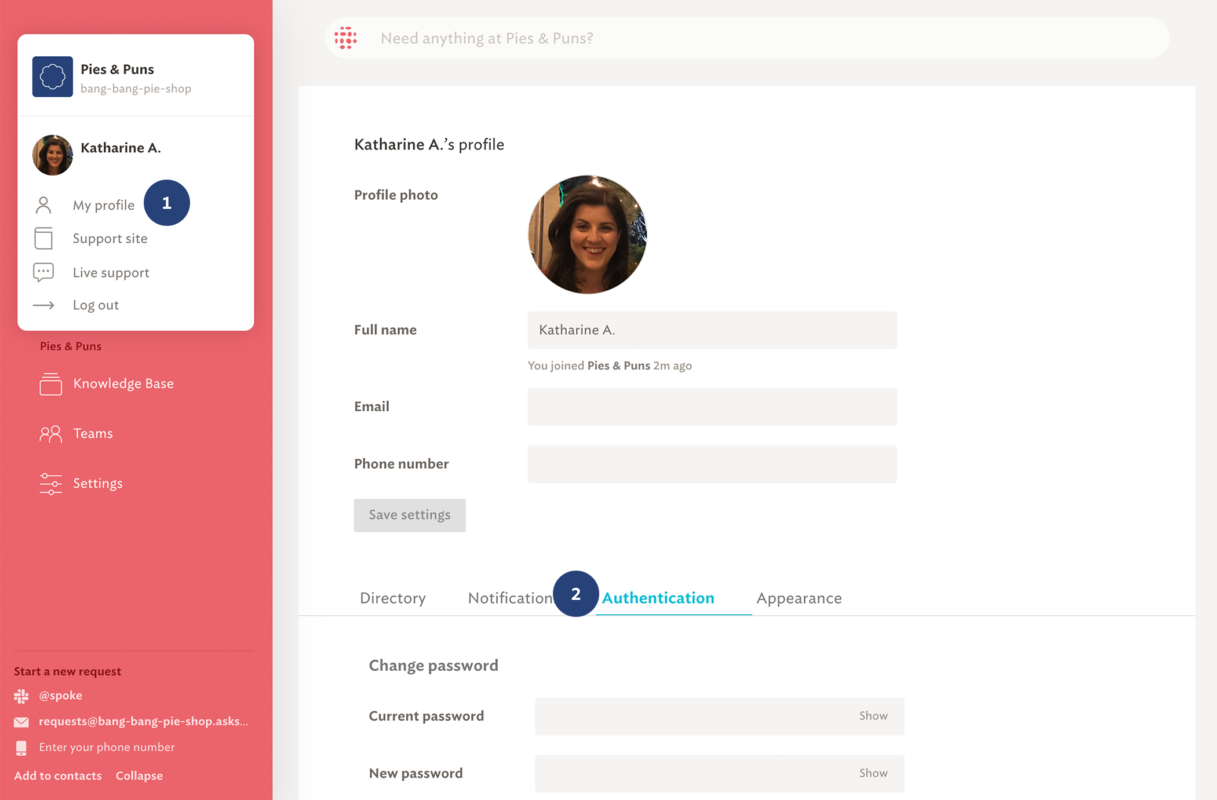Click the envelope icon beside requests email

[21, 722]
